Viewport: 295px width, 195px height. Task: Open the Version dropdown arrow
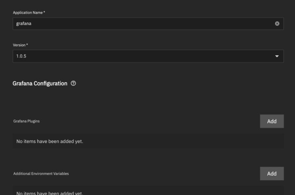click(277, 56)
